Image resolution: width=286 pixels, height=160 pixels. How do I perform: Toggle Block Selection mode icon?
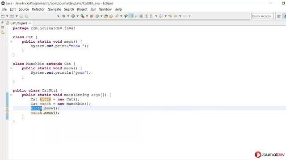(x=141, y=16)
